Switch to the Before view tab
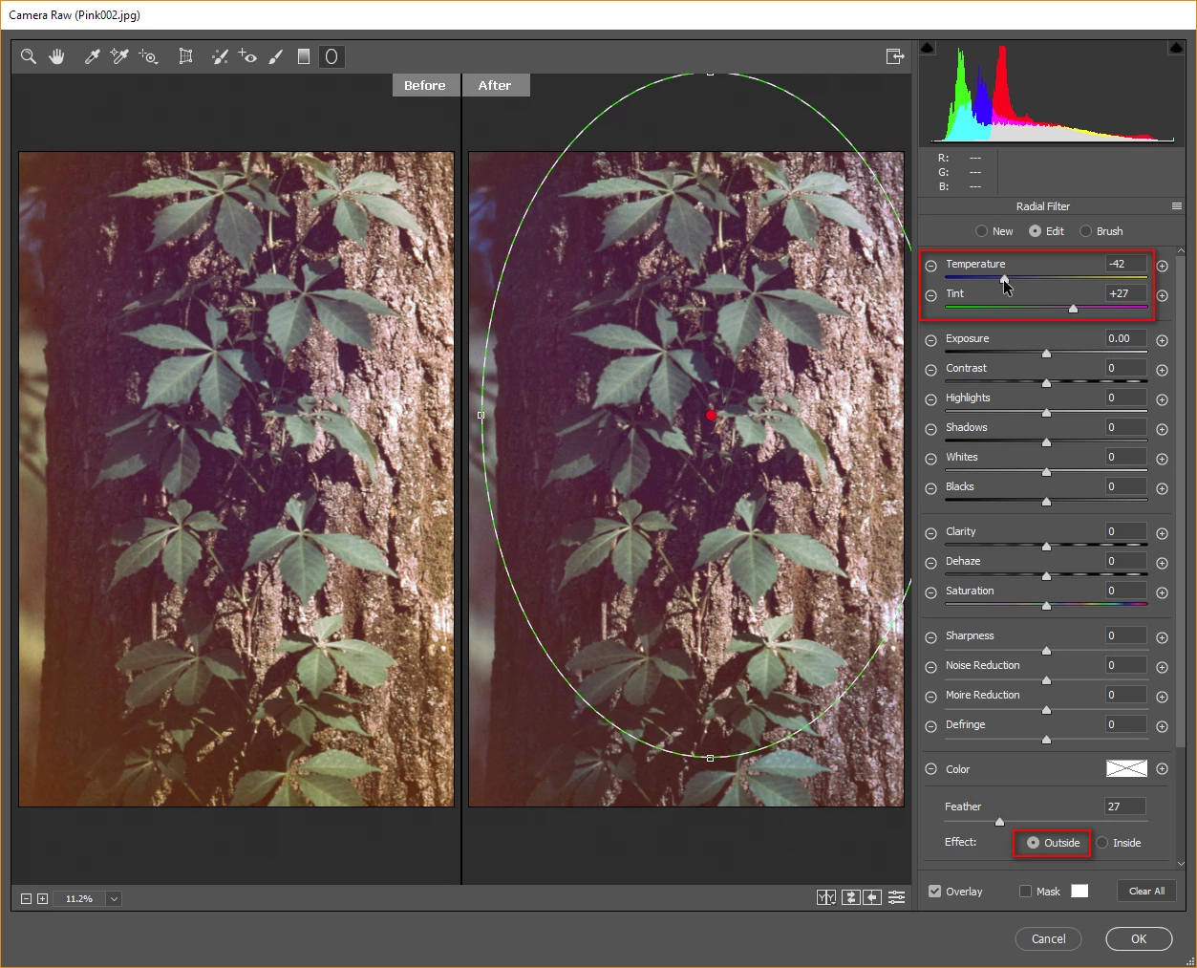The width and height of the screenshot is (1197, 968). tap(424, 85)
